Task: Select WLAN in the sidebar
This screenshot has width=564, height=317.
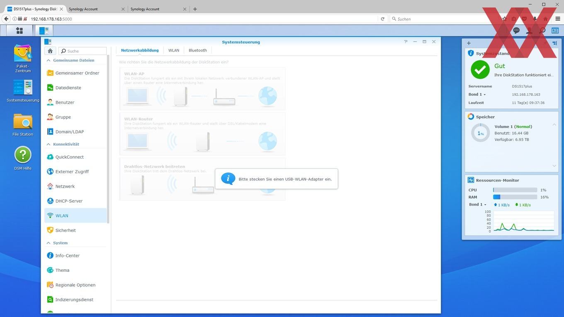Action: (75, 215)
